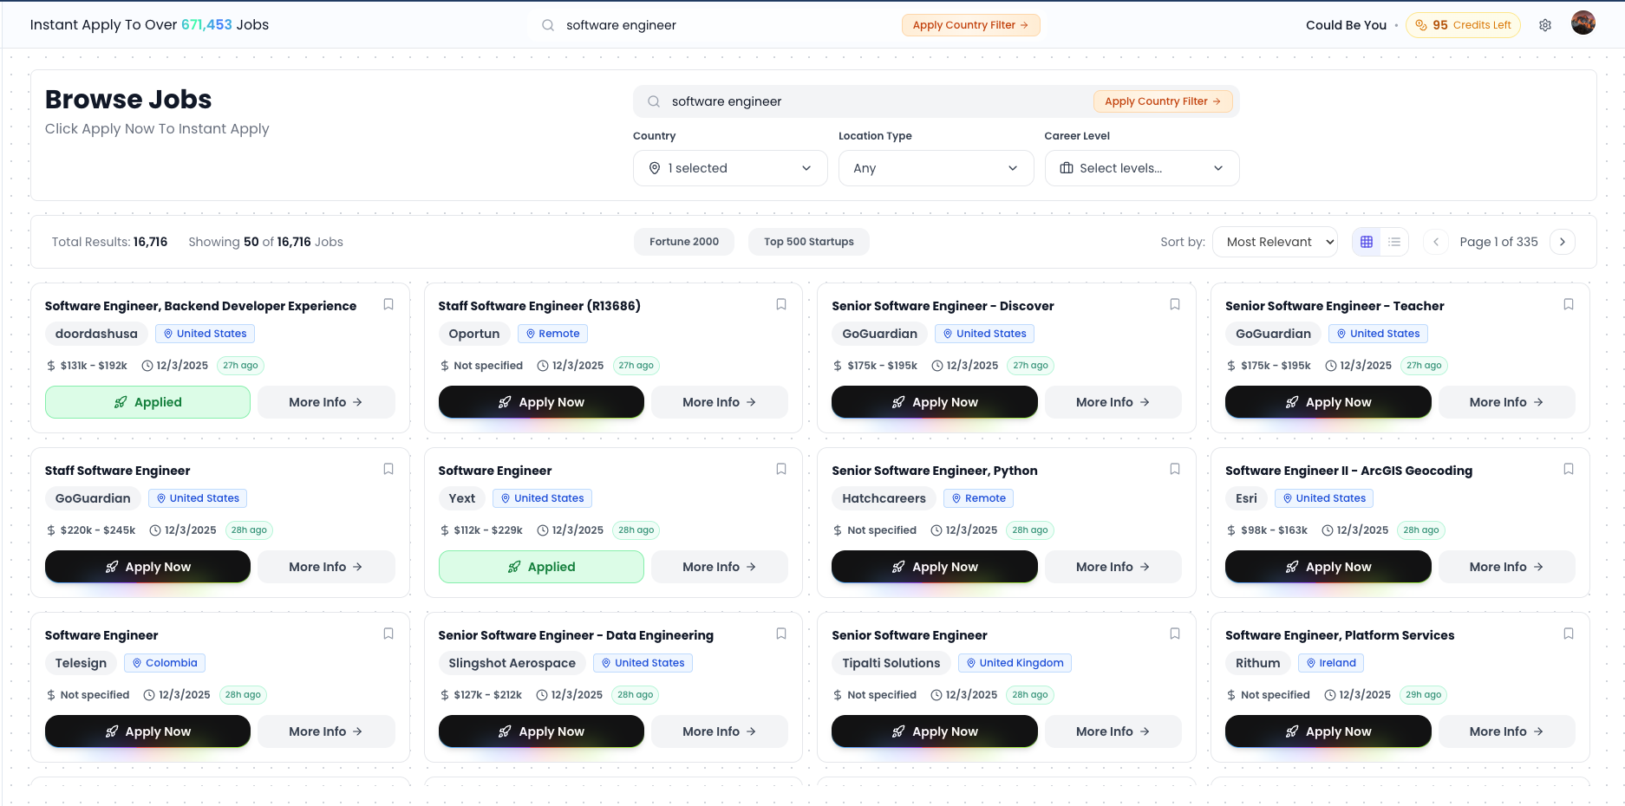This screenshot has height=806, width=1625.
Task: Click the search magnifier icon in Browse Jobs
Action: pyautogui.click(x=653, y=101)
